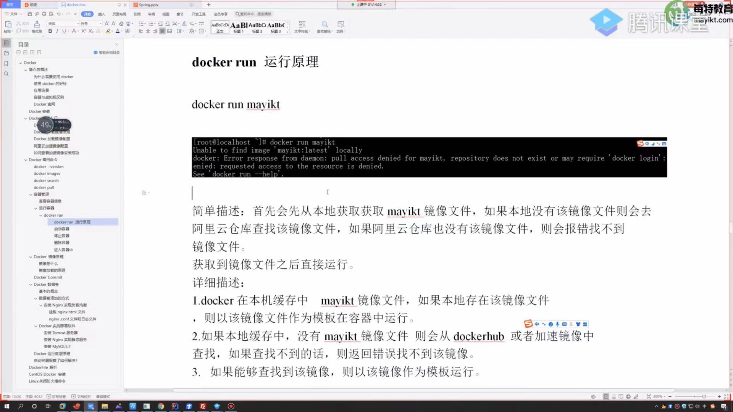Open the bookmark panel in left sidebar
The width and height of the screenshot is (733, 412).
pyautogui.click(x=6, y=64)
